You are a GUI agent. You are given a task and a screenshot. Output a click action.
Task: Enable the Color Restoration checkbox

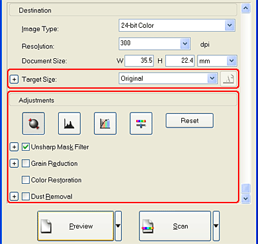(26, 180)
